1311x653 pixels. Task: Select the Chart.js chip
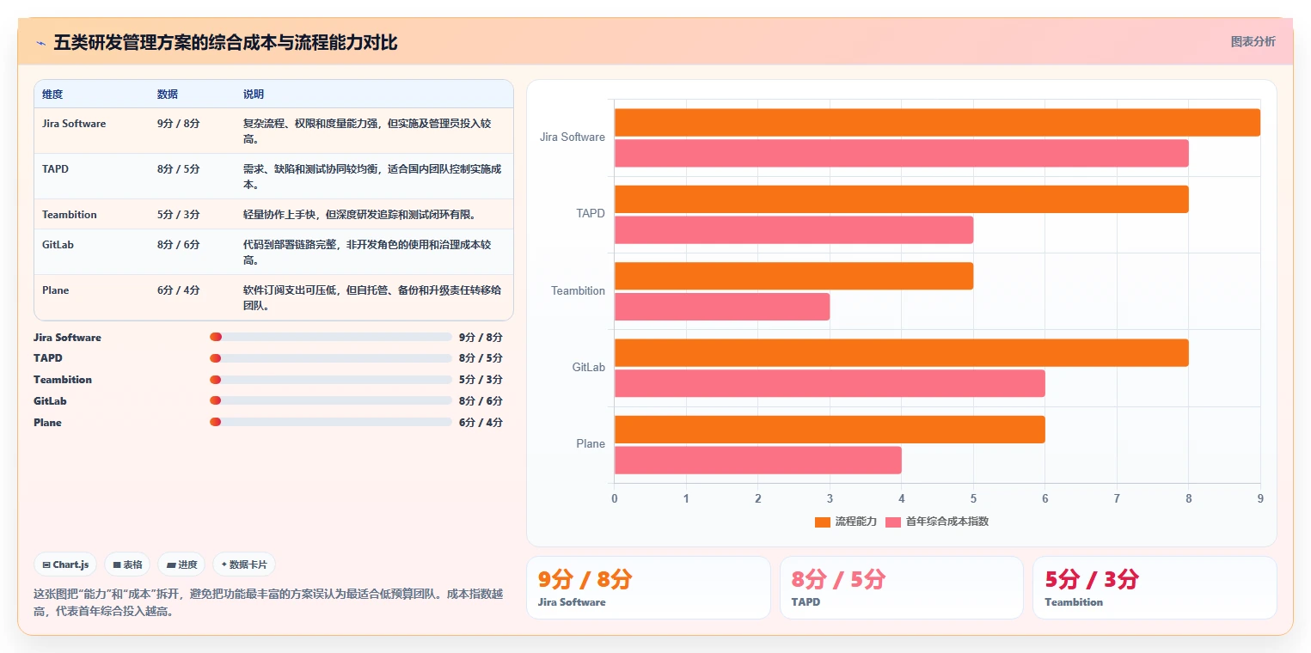click(x=66, y=565)
